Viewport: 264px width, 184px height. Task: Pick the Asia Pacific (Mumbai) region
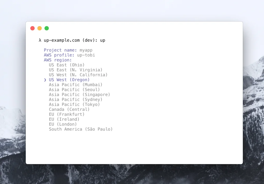[75, 85]
